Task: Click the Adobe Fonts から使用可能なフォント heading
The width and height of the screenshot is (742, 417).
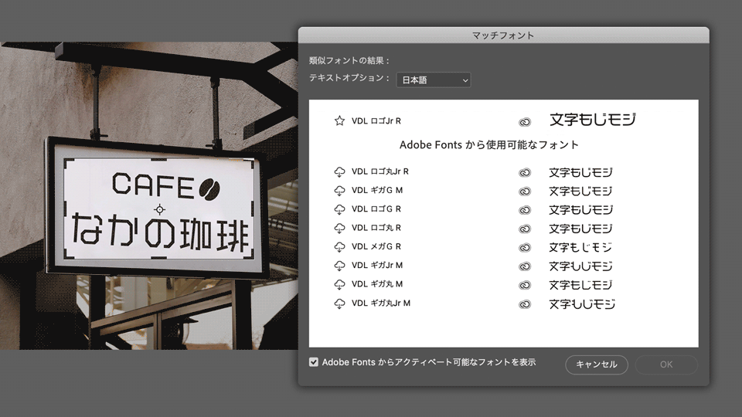Action: coord(488,144)
